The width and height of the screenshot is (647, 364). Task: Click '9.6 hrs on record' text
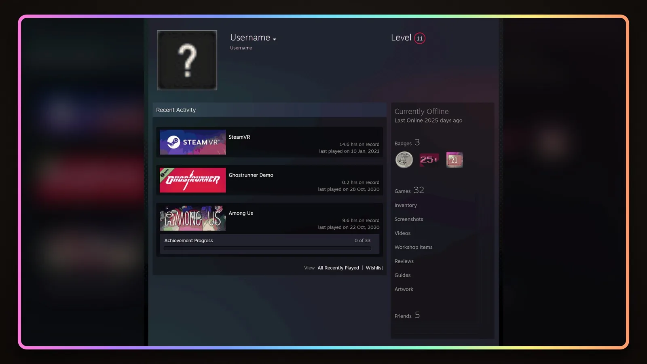click(361, 220)
